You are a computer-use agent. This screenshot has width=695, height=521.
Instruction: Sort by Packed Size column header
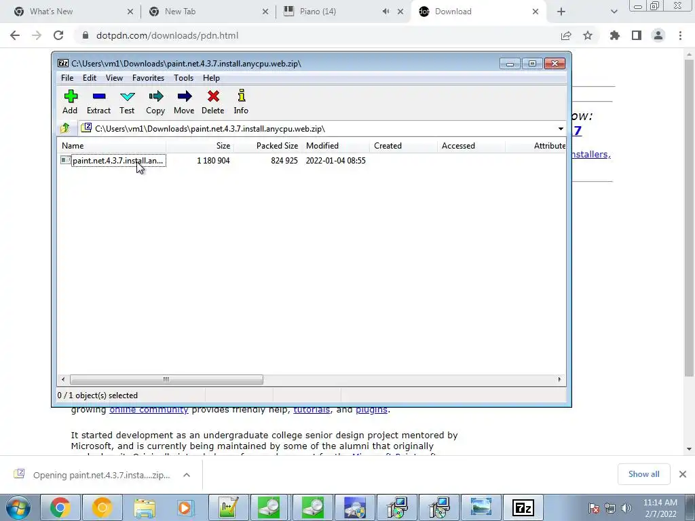[x=267, y=146]
